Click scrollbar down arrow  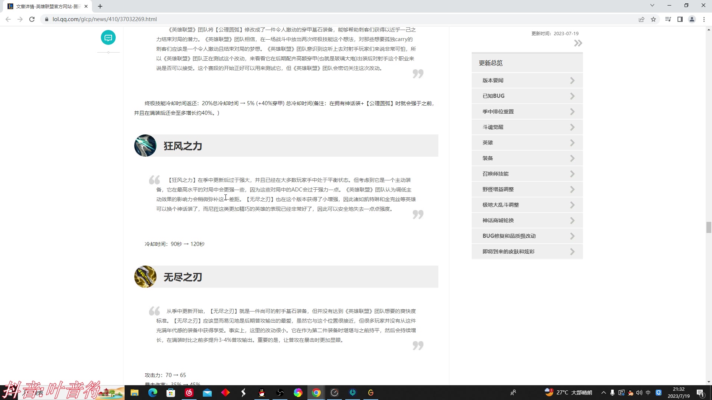pyautogui.click(x=709, y=382)
